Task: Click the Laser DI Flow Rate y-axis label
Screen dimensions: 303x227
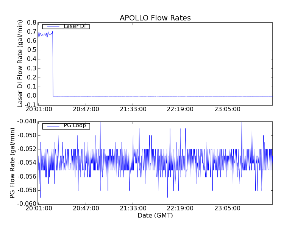Action: [21, 64]
